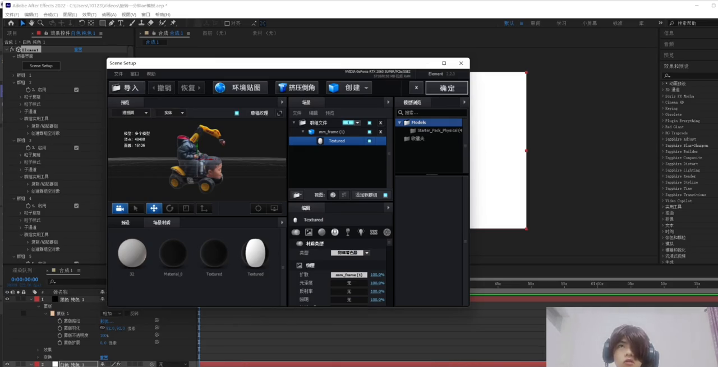Select the material thumbnail labeled 32
This screenshot has height=367, width=718.
(132, 253)
